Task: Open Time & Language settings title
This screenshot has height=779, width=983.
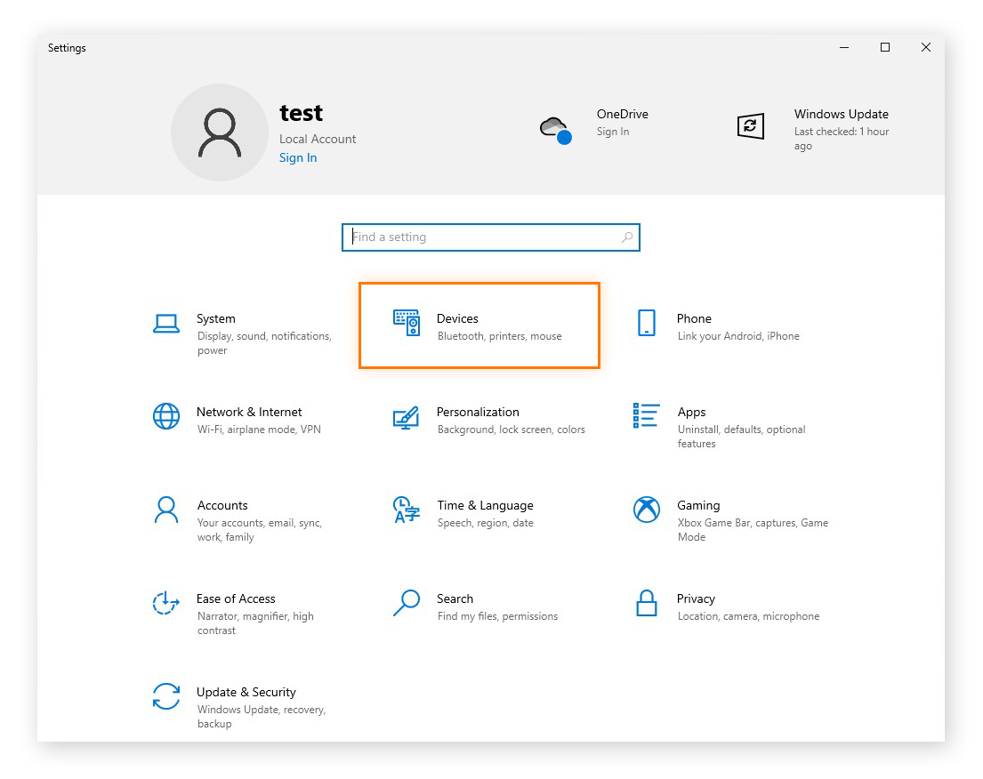Action: click(x=485, y=505)
